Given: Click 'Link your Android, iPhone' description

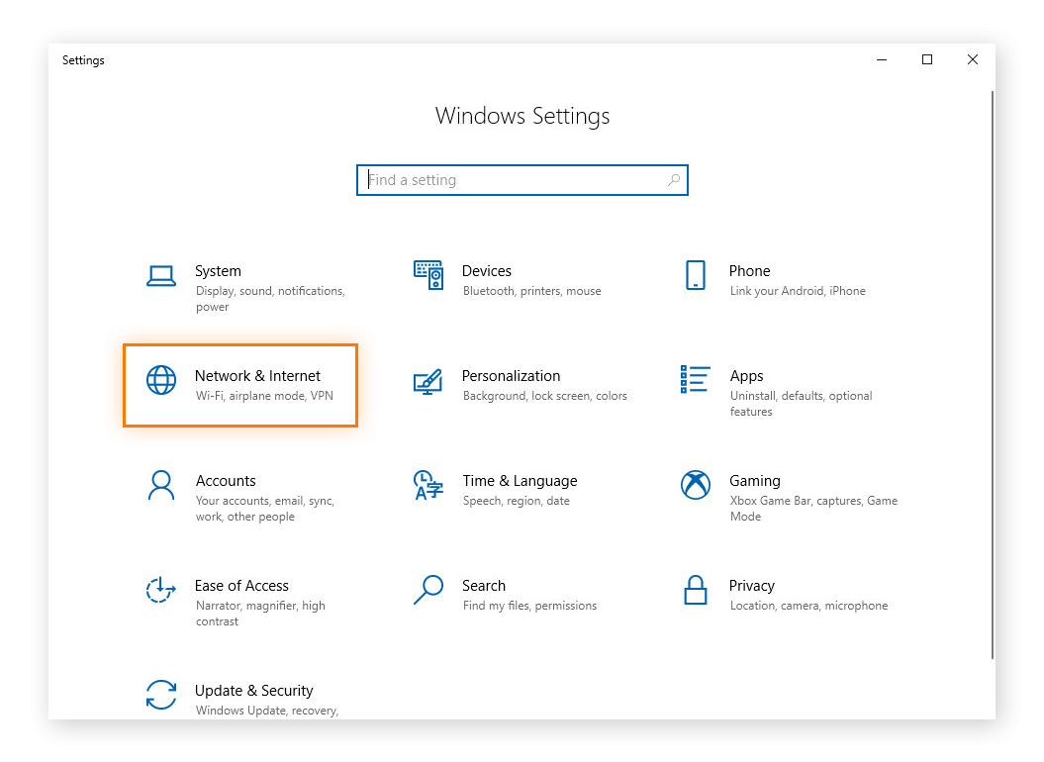Looking at the screenshot, I should [x=798, y=291].
